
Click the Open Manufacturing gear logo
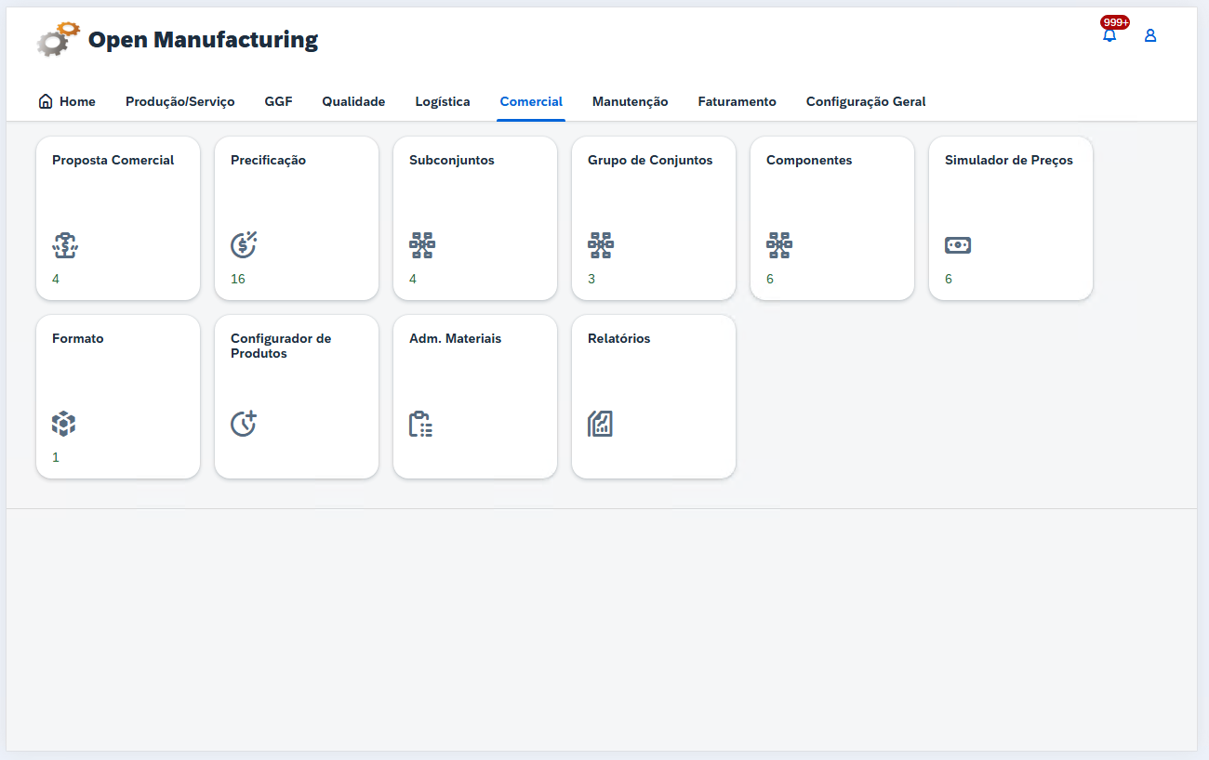click(58, 40)
